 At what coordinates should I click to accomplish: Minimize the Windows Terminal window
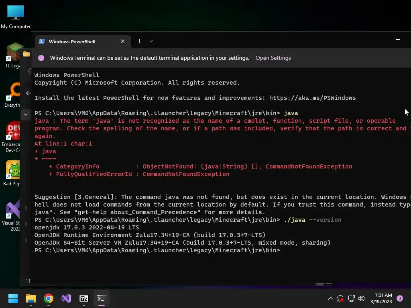click(x=398, y=40)
